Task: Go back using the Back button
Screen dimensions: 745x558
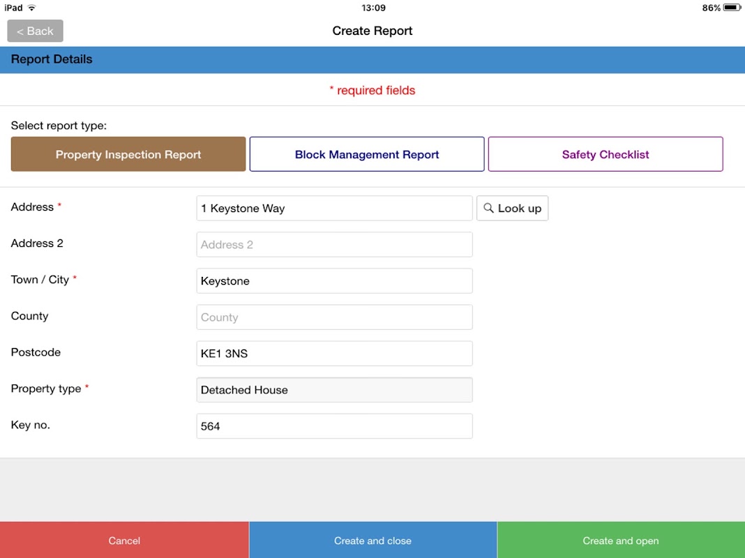Action: click(35, 31)
